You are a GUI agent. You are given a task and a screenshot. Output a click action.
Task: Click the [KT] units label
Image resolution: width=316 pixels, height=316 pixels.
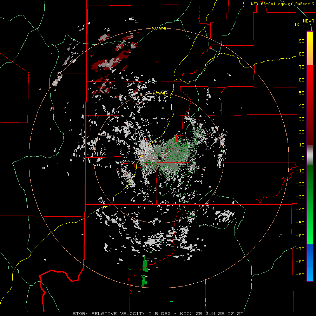point(300,24)
